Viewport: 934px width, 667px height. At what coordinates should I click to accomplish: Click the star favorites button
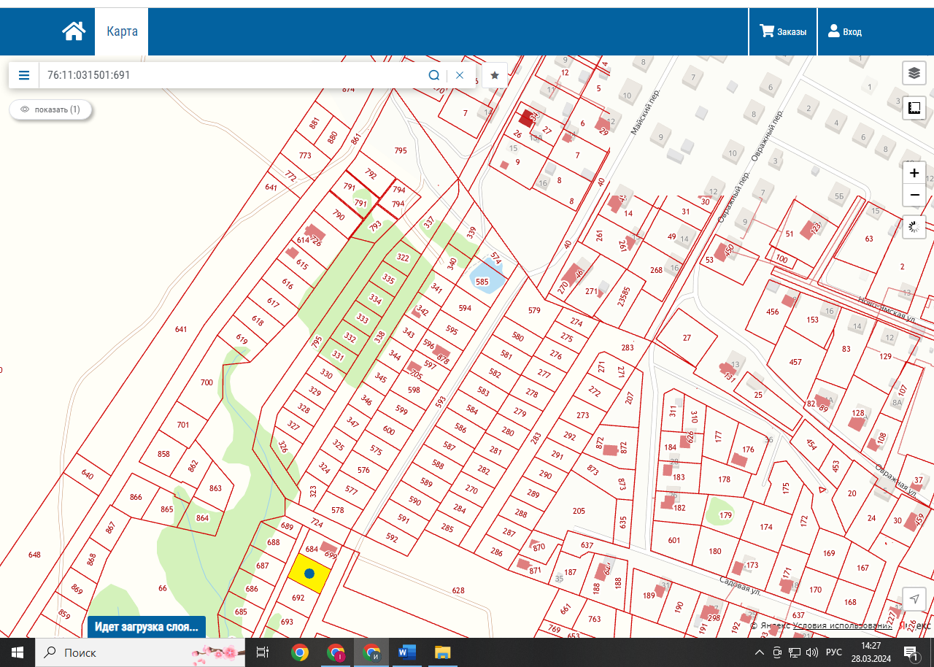click(x=495, y=75)
